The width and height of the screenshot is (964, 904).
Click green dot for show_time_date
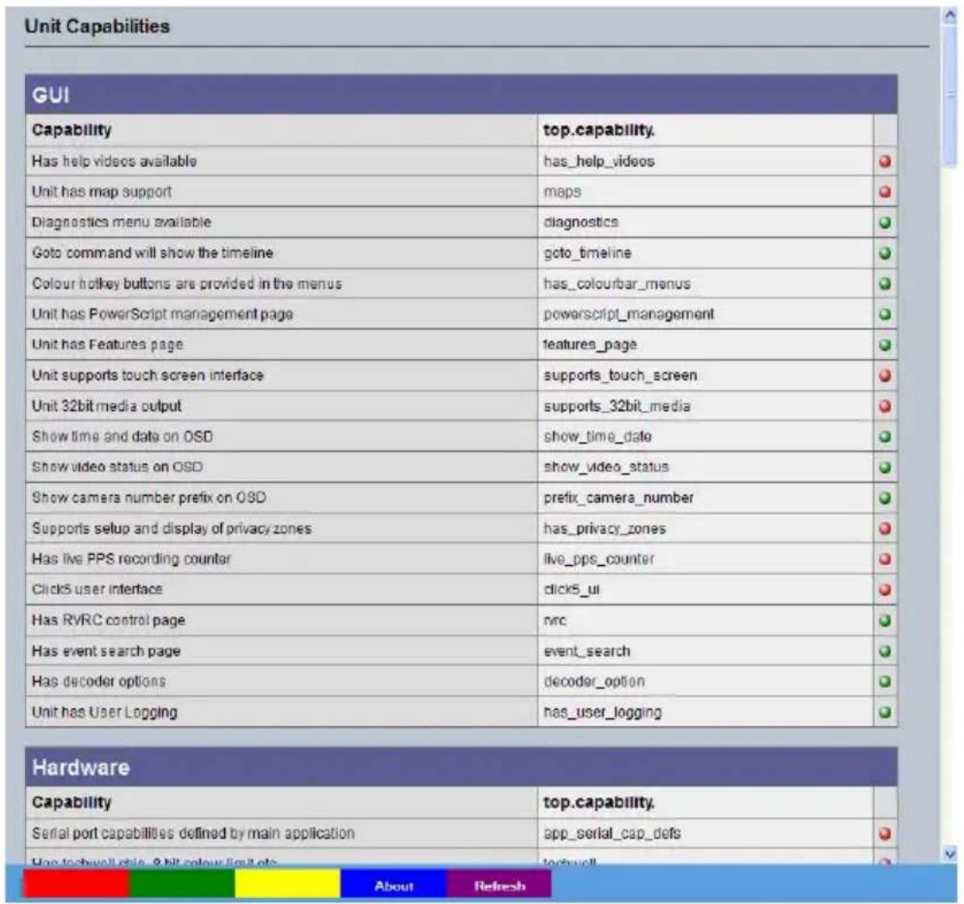[x=885, y=436]
